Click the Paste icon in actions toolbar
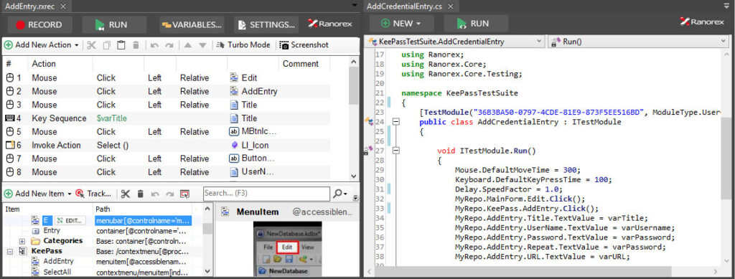Viewport: 735px width, 279px height. 121,45
